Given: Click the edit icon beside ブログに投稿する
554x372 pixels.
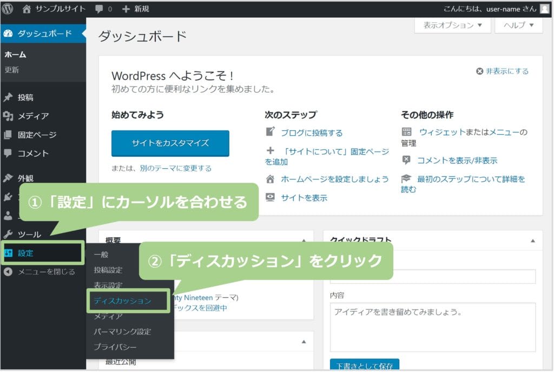Looking at the screenshot, I should coord(271,131).
